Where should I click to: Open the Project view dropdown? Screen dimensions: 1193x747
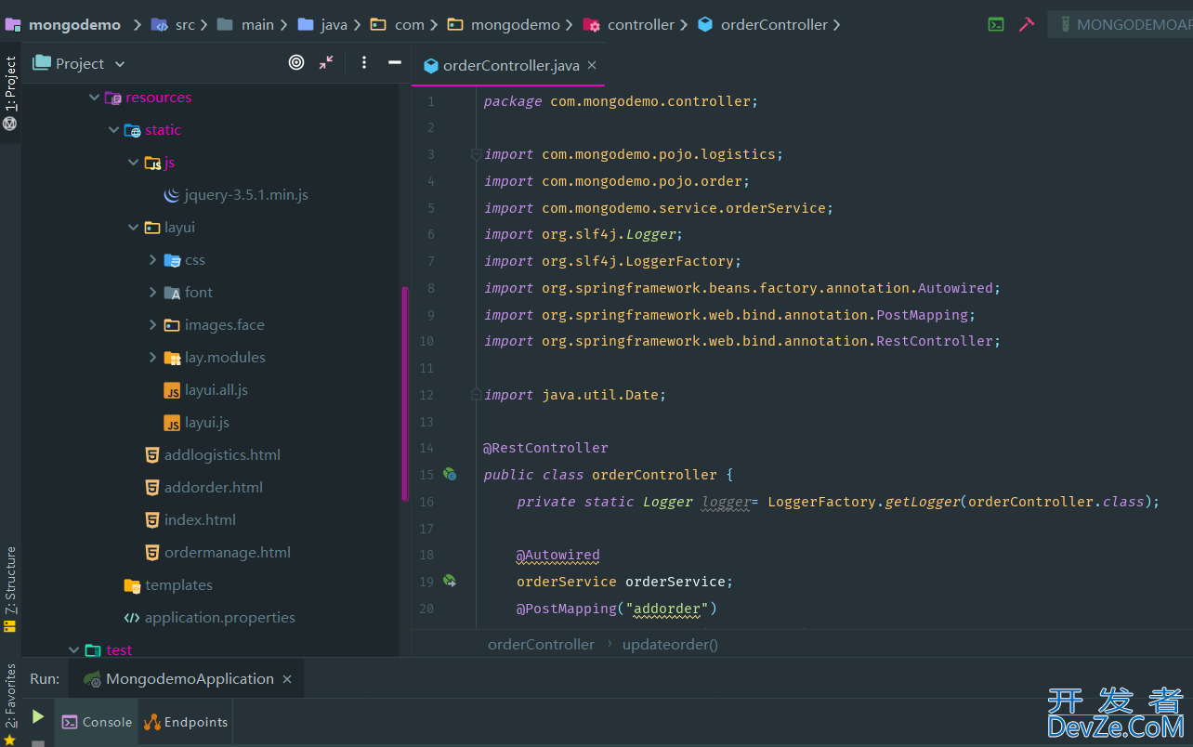pos(120,64)
